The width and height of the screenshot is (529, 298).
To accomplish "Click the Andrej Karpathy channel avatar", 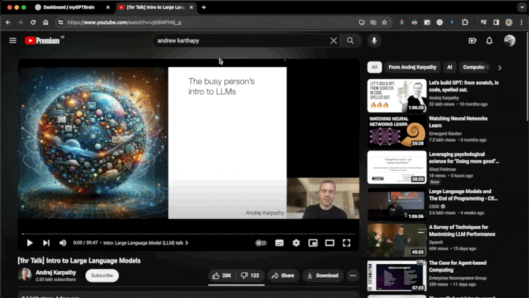I will coord(24,275).
